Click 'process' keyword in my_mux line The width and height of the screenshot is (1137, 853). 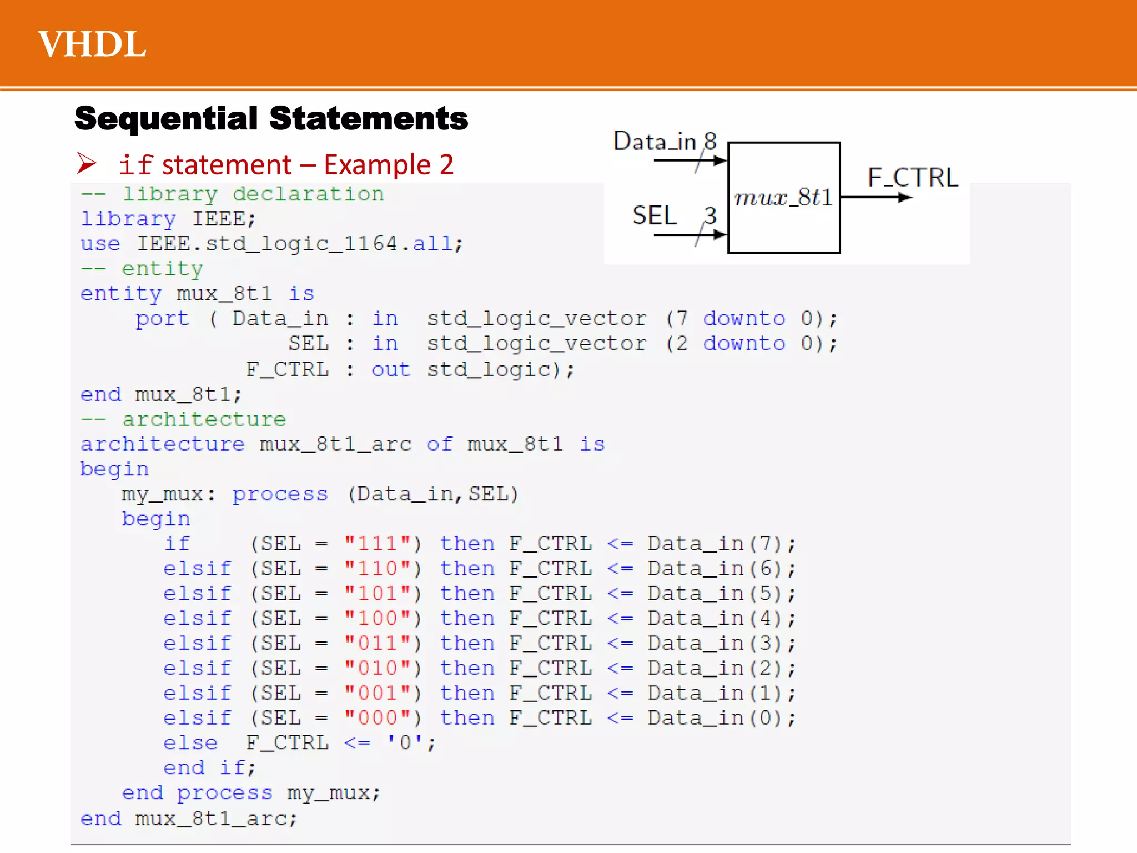[280, 494]
